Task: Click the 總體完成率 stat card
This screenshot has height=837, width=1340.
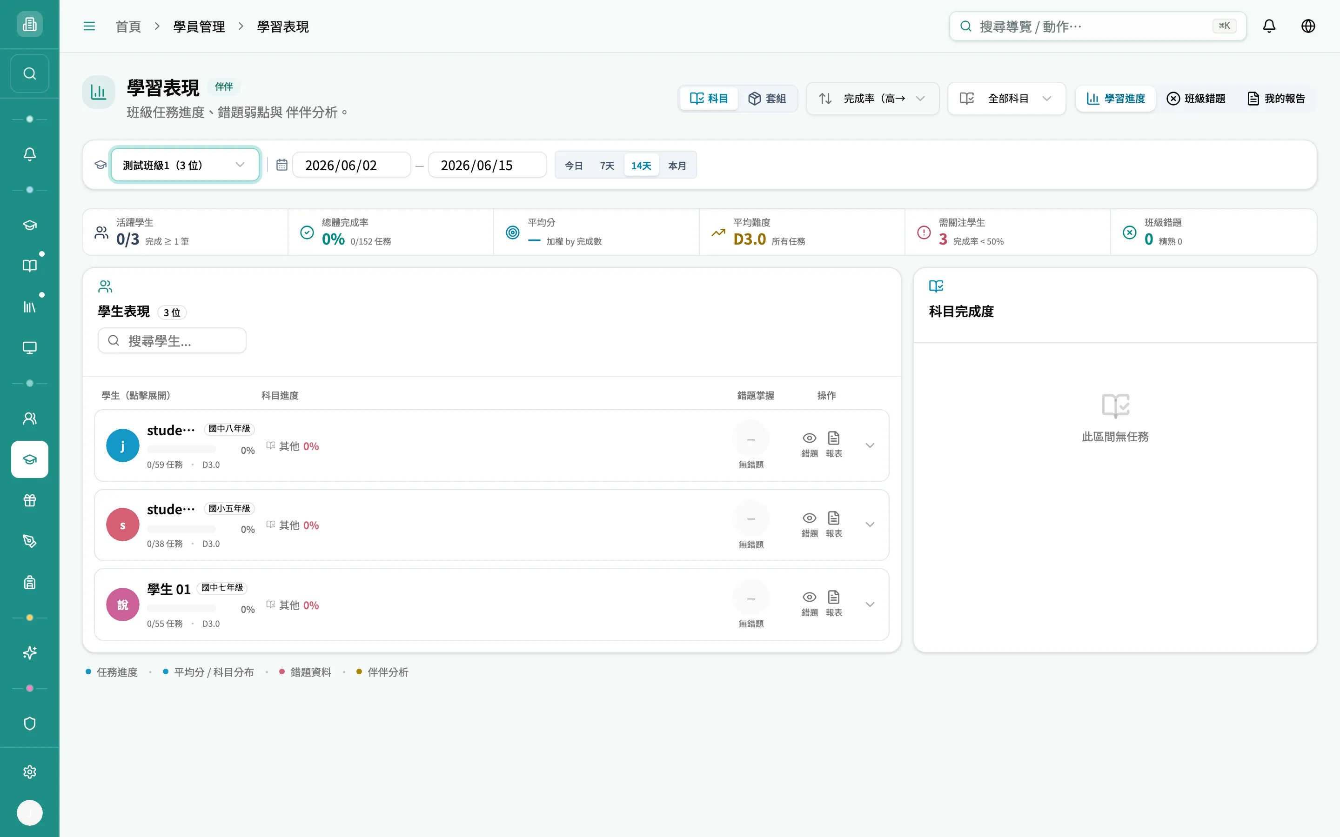Action: point(391,232)
